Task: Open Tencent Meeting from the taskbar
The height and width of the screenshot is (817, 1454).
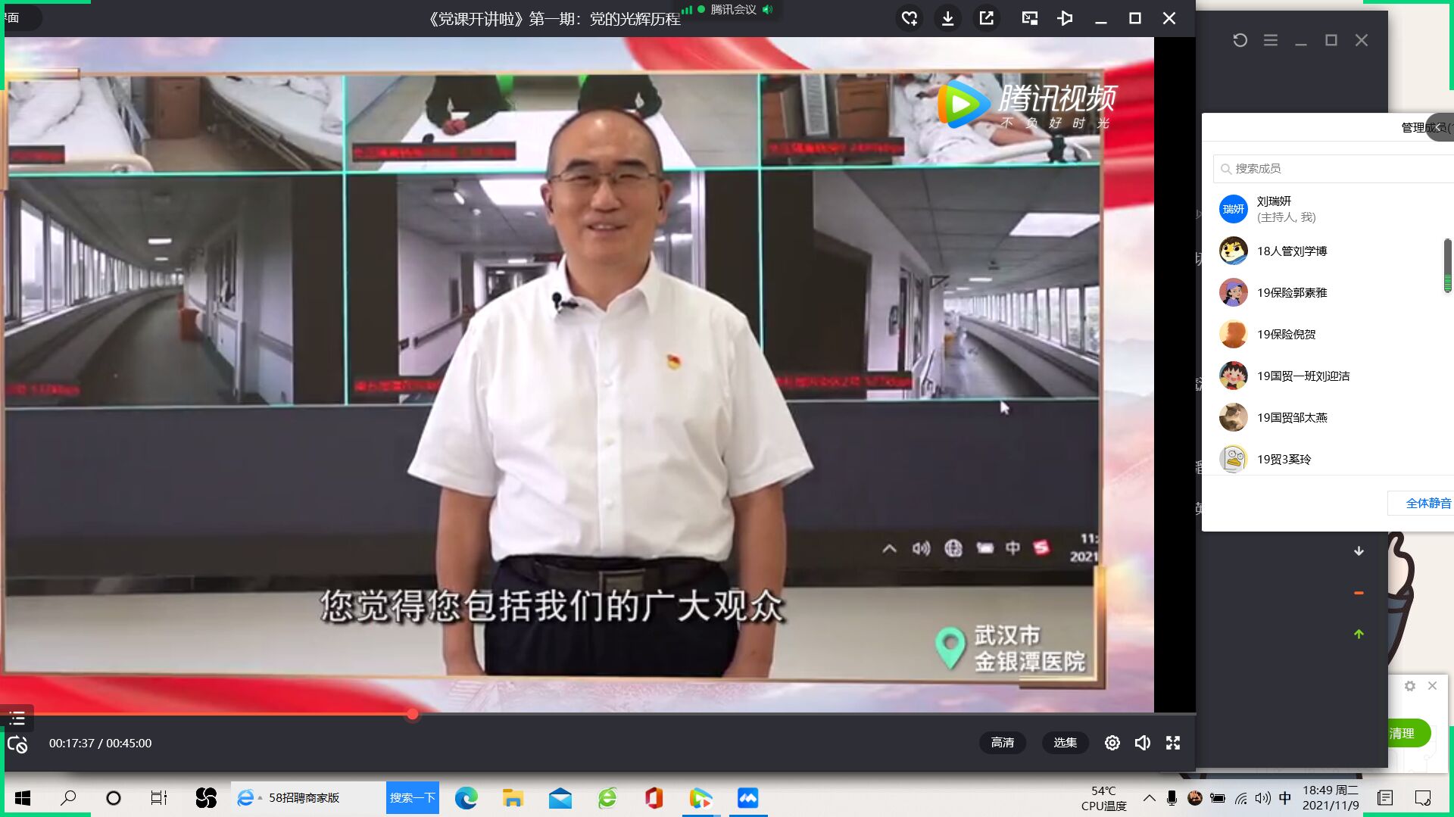Action: (x=747, y=798)
